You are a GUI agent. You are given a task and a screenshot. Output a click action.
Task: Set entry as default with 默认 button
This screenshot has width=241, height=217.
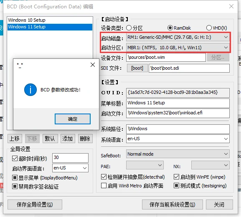point(50,139)
